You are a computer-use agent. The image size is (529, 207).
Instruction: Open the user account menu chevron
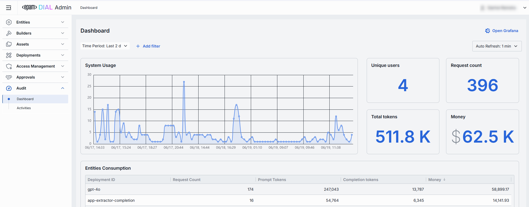[525, 8]
